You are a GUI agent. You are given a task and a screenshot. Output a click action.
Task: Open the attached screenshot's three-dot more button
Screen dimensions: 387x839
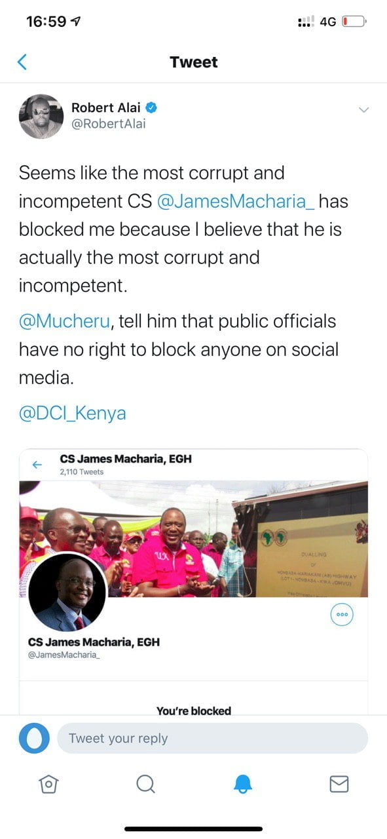(341, 615)
